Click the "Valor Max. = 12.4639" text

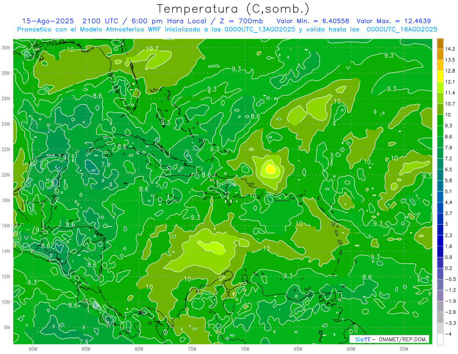pyautogui.click(x=393, y=21)
